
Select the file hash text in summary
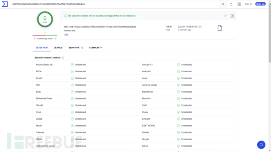pos(100,27)
